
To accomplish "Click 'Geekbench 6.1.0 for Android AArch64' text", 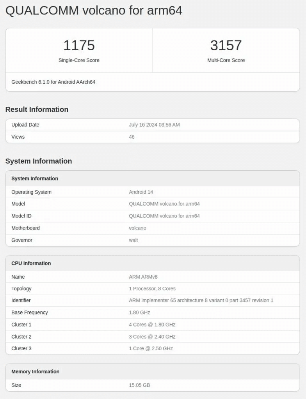I will [x=53, y=82].
